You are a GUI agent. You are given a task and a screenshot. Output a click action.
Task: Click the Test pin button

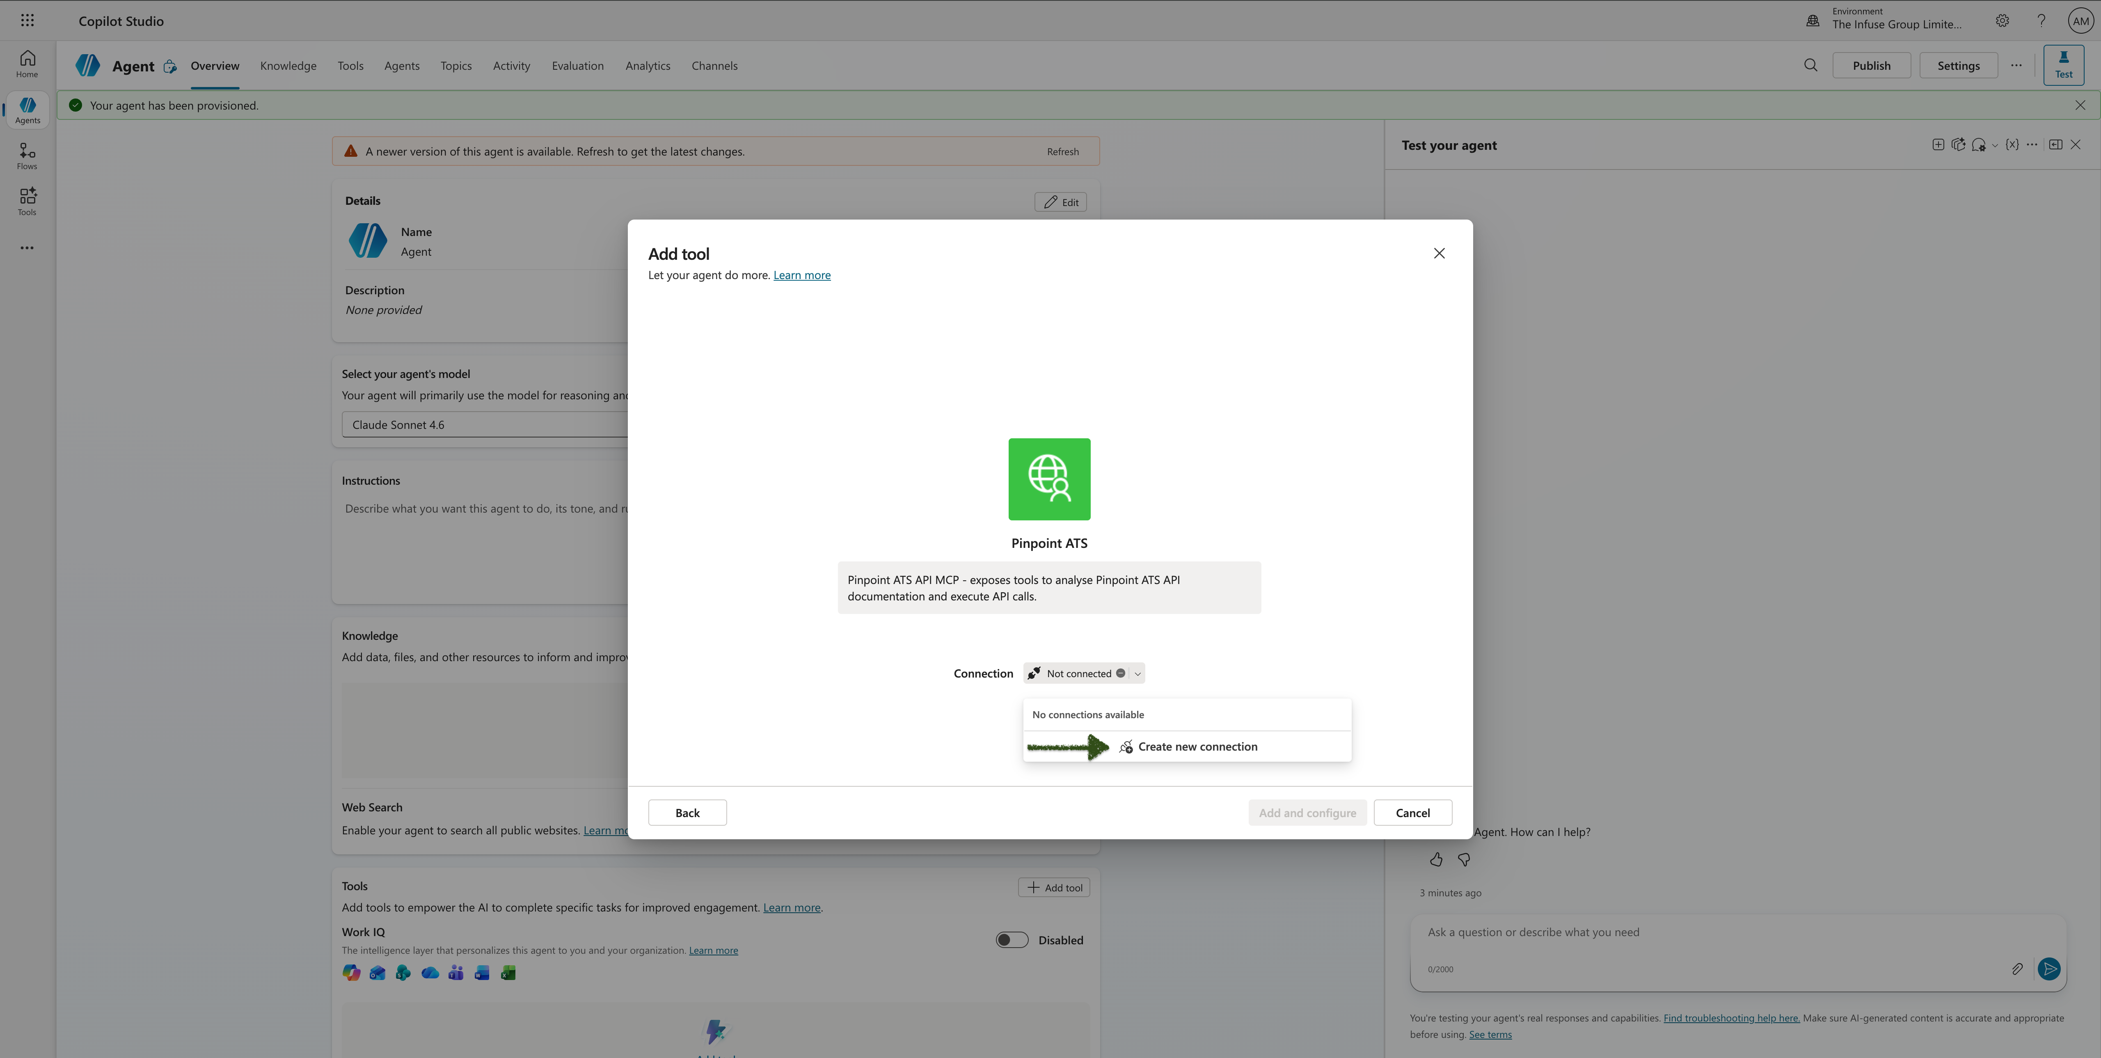(2064, 64)
